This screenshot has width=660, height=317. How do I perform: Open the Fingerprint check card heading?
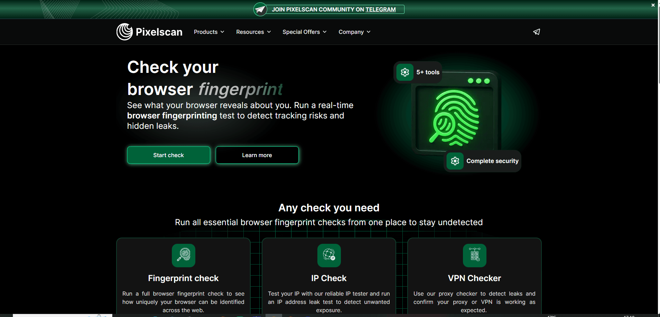coord(183,278)
